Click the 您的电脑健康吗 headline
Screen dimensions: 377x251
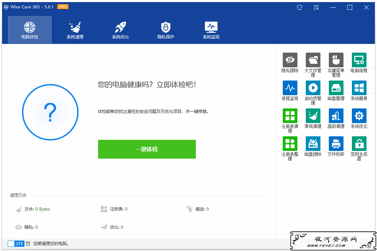(147, 85)
